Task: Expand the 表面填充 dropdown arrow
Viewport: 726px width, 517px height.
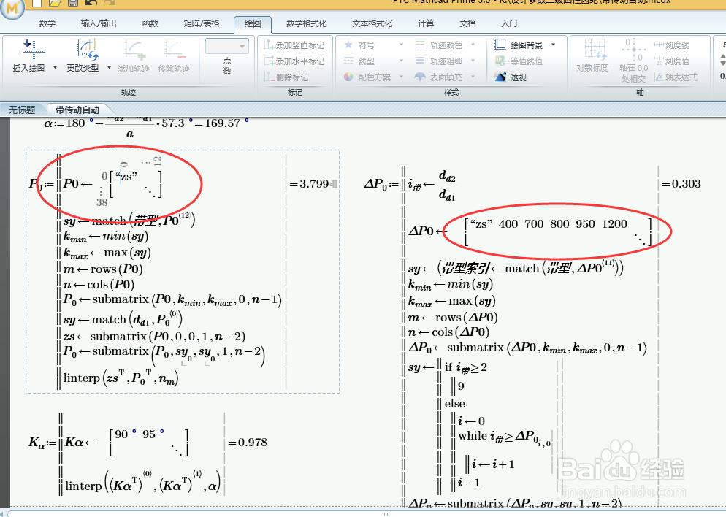Action: click(x=473, y=77)
